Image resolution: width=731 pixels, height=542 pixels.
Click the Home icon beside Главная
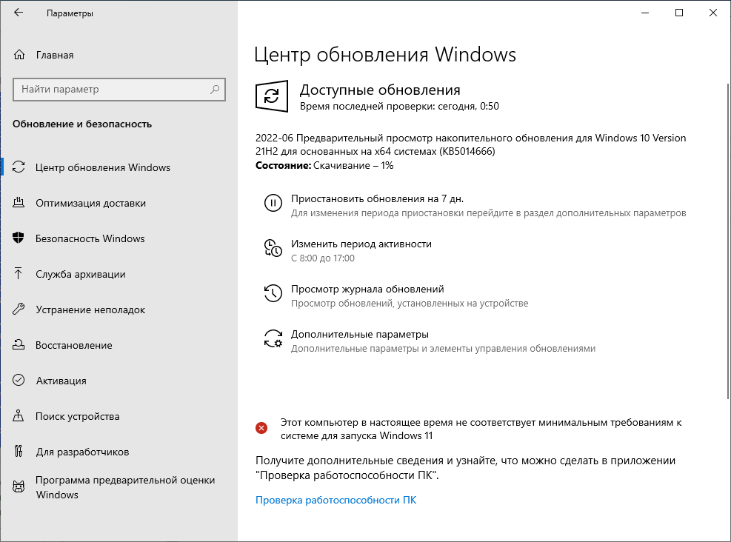point(20,55)
